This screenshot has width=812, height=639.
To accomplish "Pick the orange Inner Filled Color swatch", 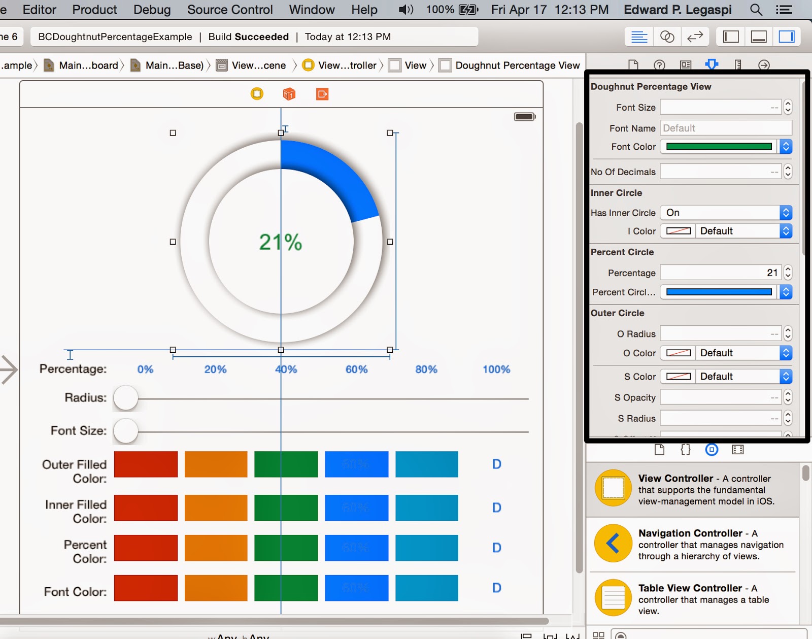I will 216,508.
